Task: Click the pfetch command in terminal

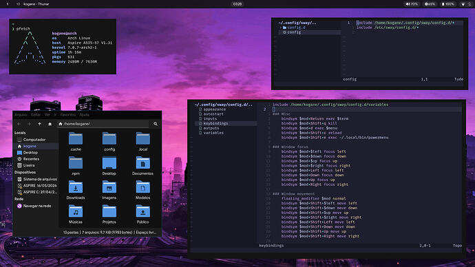Action: coord(23,29)
